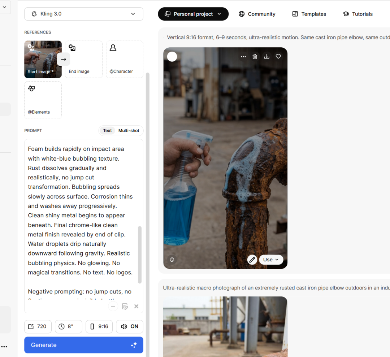Image resolution: width=390 pixels, height=357 pixels.
Task: Go to the Community tab
Action: [257, 14]
